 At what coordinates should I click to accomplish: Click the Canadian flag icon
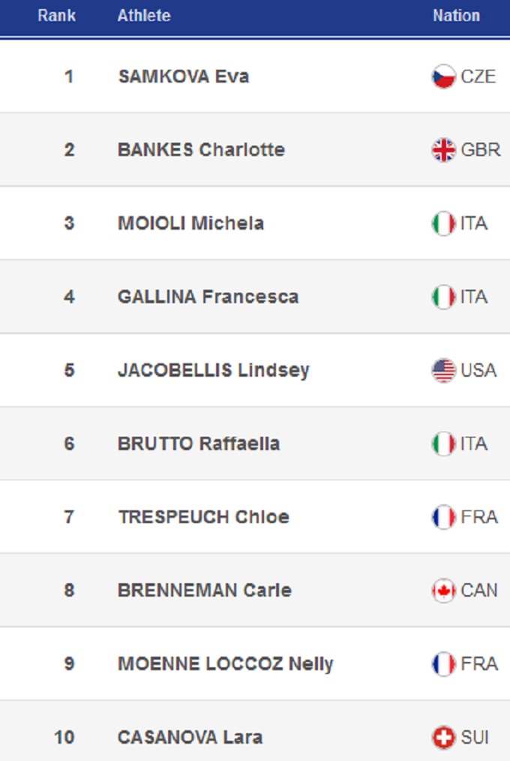pyautogui.click(x=444, y=591)
